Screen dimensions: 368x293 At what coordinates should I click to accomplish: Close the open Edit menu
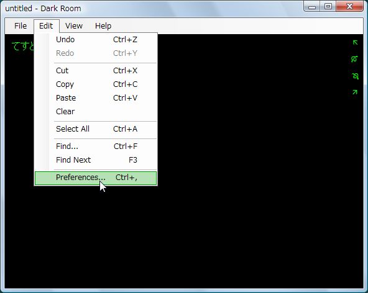tap(46, 26)
